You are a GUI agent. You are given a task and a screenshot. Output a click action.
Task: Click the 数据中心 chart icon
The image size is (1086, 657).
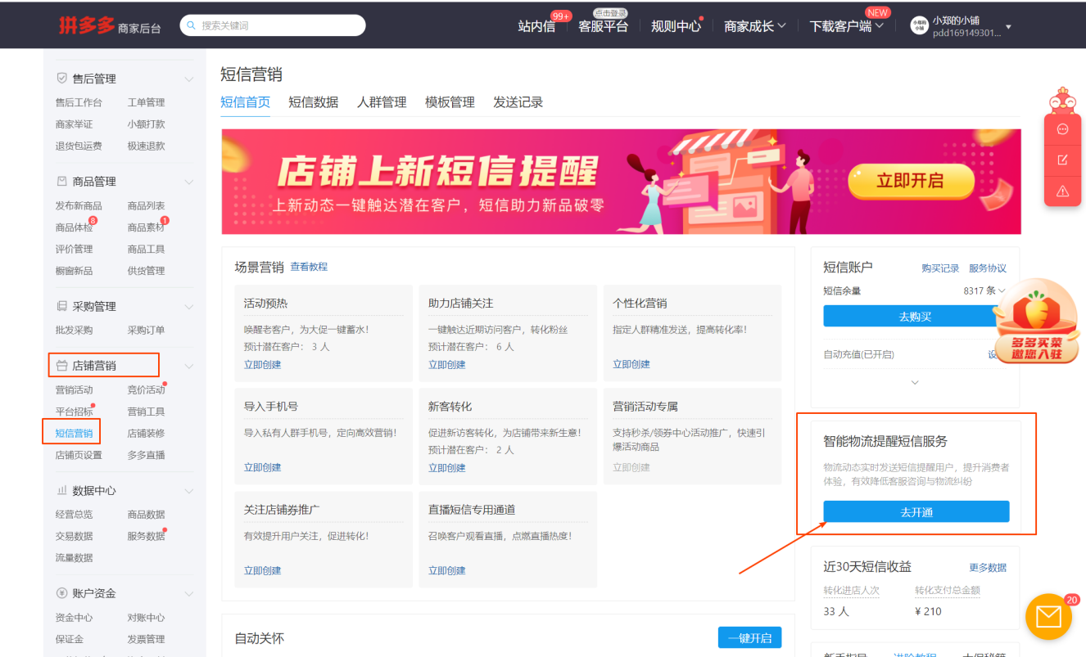61,491
